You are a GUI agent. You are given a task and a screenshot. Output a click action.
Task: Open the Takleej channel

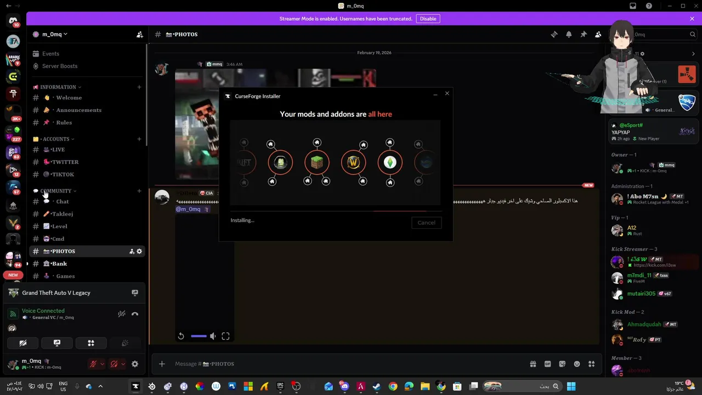87,214
